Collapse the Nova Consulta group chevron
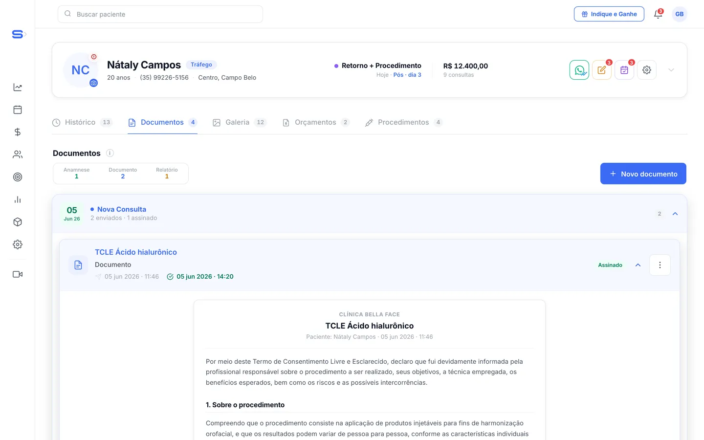The width and height of the screenshot is (704, 440). [x=675, y=214]
